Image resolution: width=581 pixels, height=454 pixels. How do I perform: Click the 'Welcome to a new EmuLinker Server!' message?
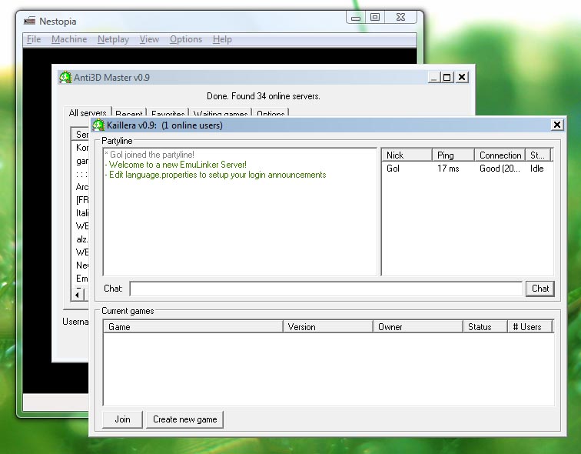pos(176,165)
